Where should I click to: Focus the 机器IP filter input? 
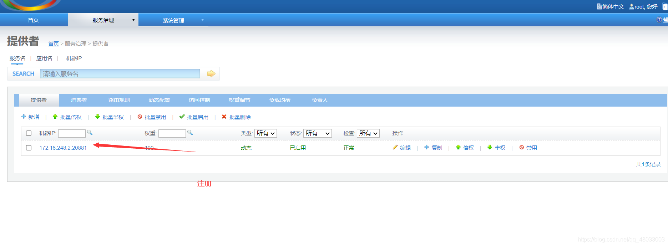coord(72,133)
